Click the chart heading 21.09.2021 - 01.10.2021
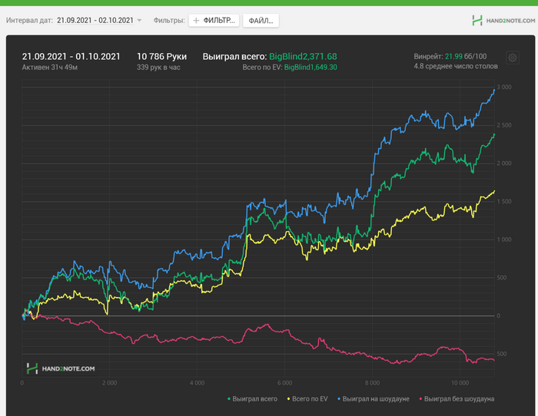The image size is (538, 416). (x=71, y=57)
